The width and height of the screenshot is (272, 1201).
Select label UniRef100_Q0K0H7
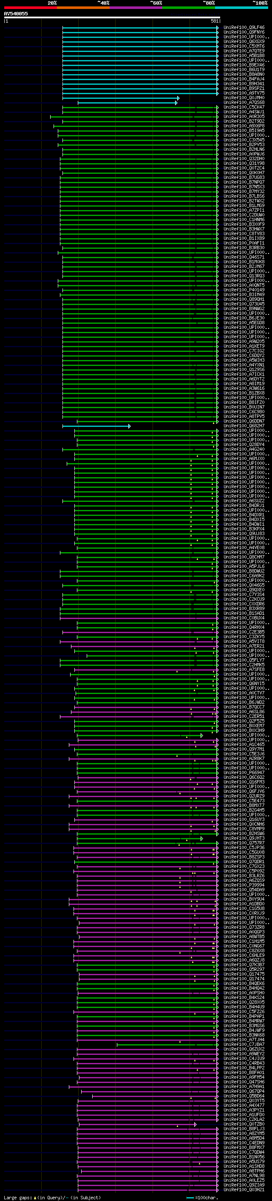pos(244,173)
